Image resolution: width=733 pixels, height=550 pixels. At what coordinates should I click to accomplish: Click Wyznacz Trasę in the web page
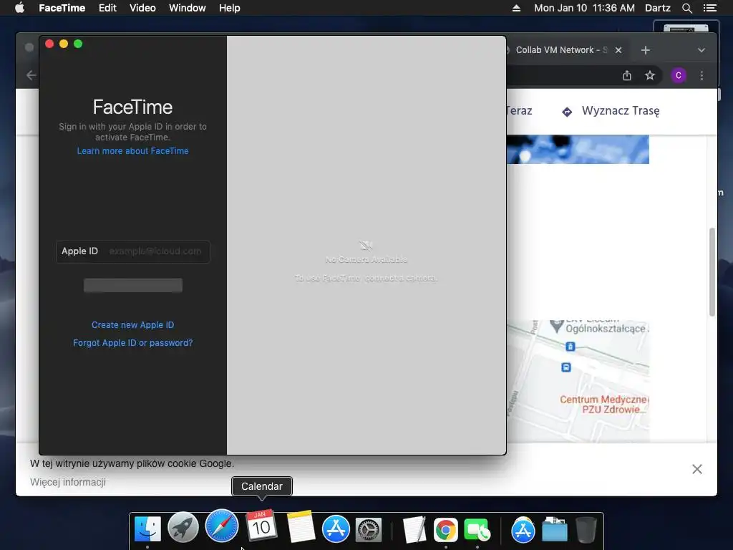click(x=621, y=111)
